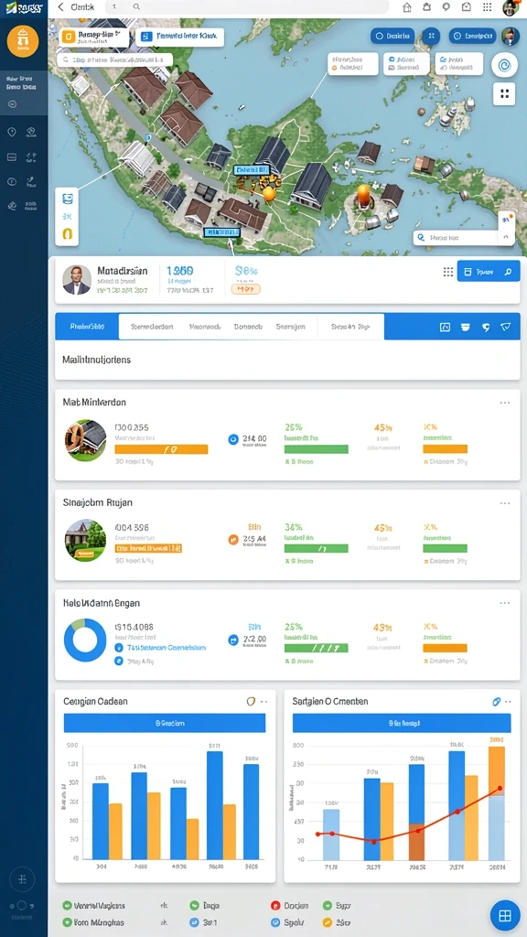
Task: Open the home icon in top bar
Action: [x=407, y=7]
